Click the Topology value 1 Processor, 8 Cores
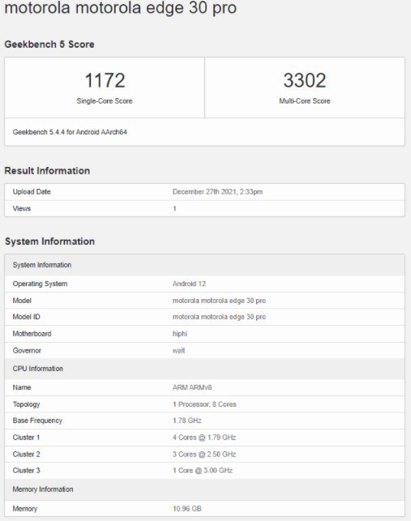The image size is (411, 521). coord(204,404)
